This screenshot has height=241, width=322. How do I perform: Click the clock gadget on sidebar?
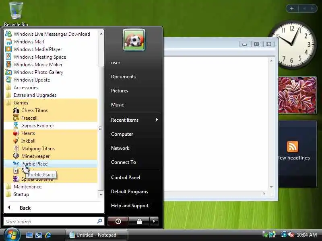coord(291,44)
